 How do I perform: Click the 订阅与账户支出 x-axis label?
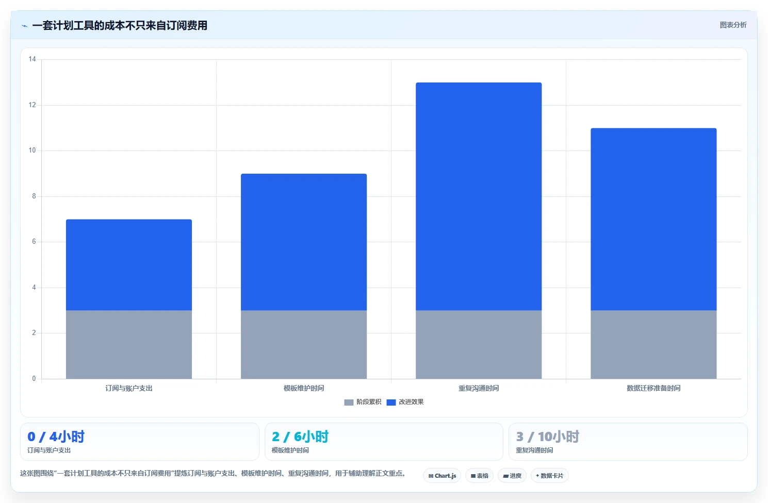[129, 388]
